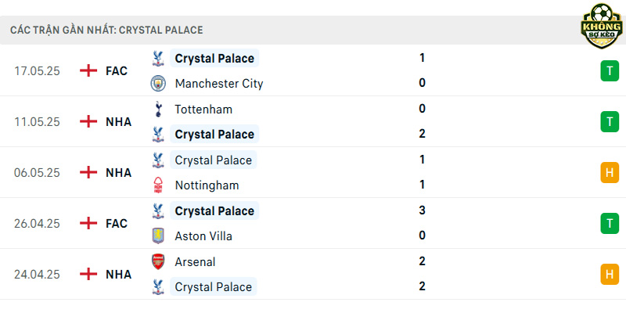Click green T result badge for 17.05.25
This screenshot has width=626, height=313.
tap(610, 71)
